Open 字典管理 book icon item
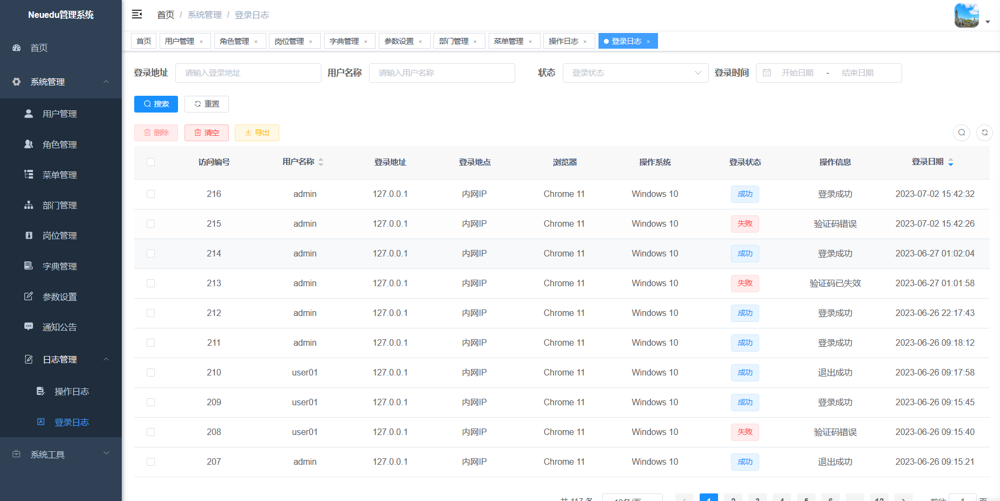 coord(29,266)
